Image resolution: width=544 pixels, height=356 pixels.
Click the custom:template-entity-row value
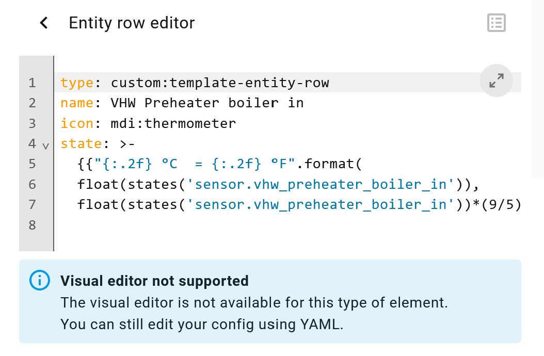click(220, 83)
